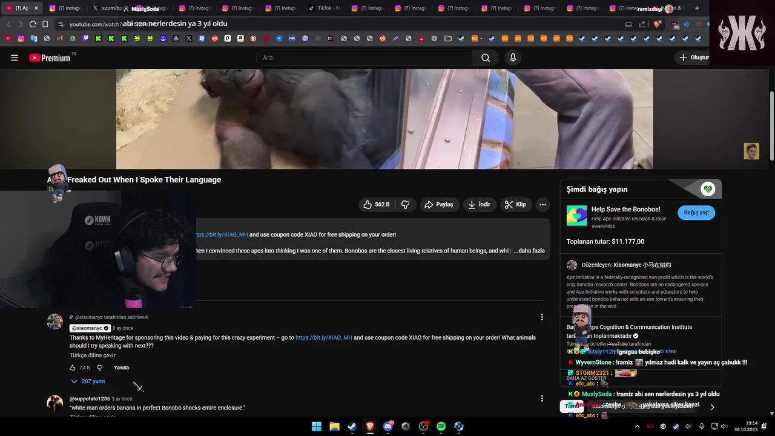Screen dimensions: 775x436
Task: Open organizer Xiaomanyc channel avatar in donation panel
Action: click(x=572, y=265)
